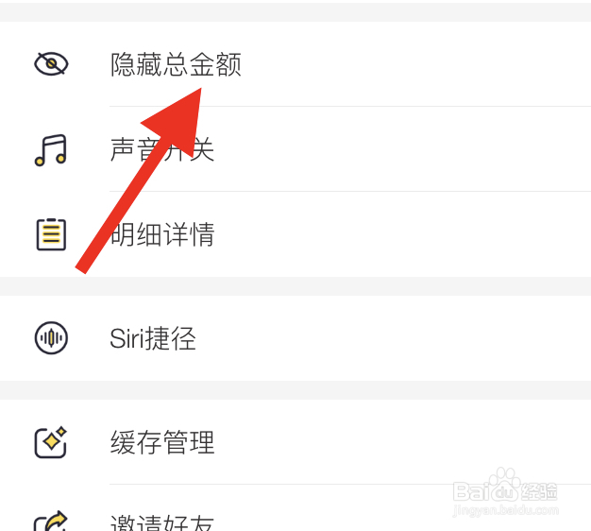Click the gray band above Siri捷径
Screen dimensions: 591x531
click(x=295, y=286)
